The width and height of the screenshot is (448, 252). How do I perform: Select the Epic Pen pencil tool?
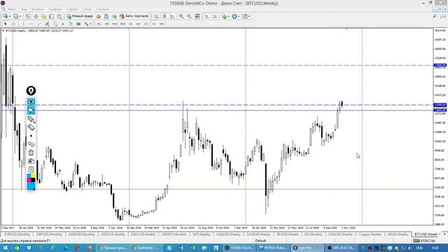pos(31,120)
